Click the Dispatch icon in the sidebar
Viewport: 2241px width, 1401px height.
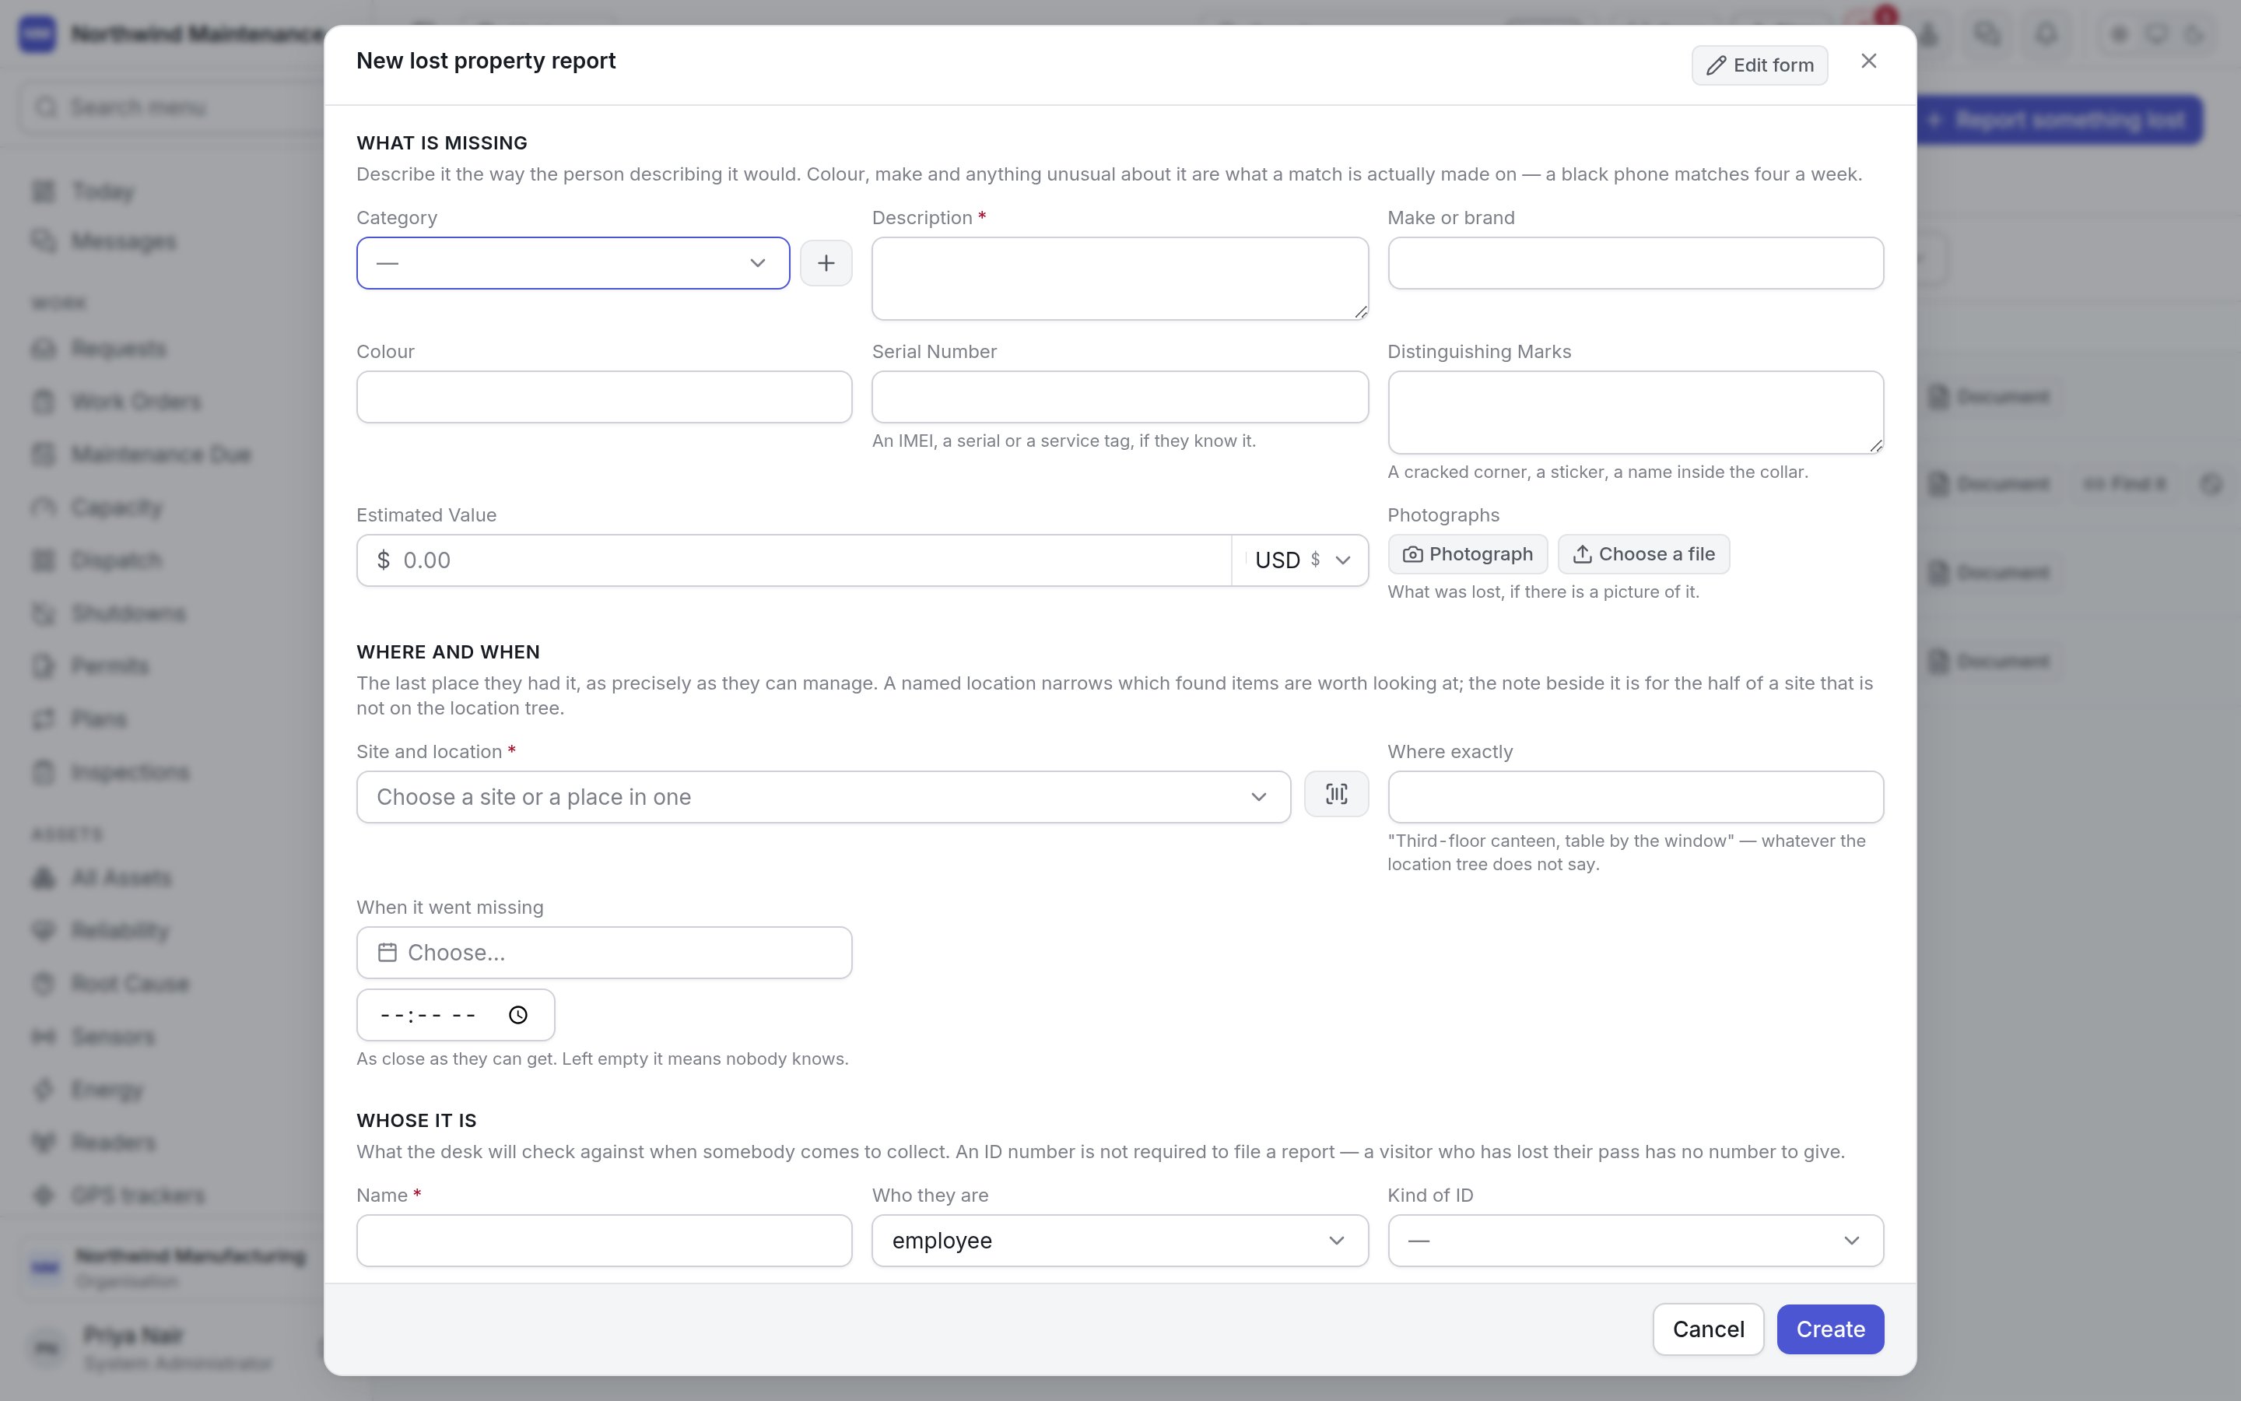coord(44,560)
